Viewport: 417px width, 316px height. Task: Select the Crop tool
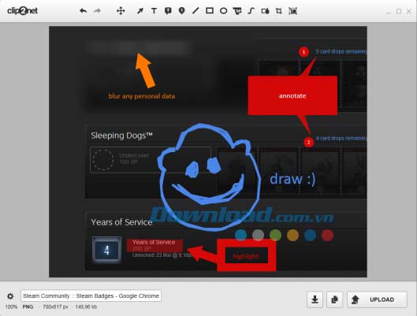tap(279, 11)
